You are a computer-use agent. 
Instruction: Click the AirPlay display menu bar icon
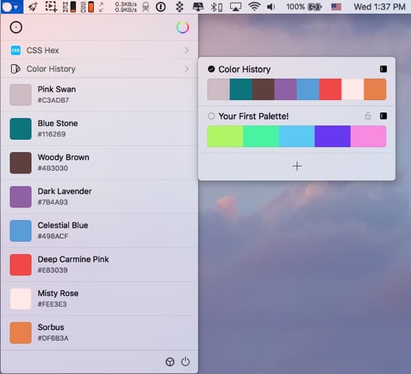pyautogui.click(x=236, y=7)
